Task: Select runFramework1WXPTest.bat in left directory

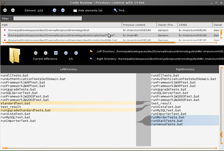Action: [x=23, y=82]
